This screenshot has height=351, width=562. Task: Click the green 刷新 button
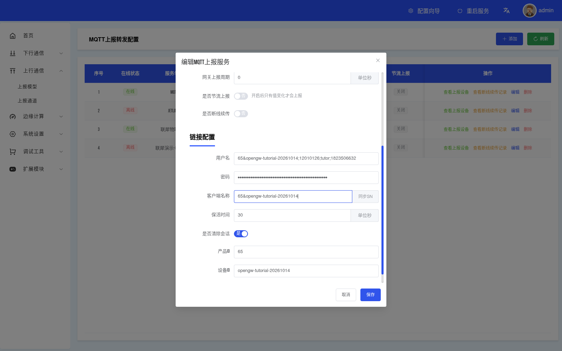pos(541,39)
